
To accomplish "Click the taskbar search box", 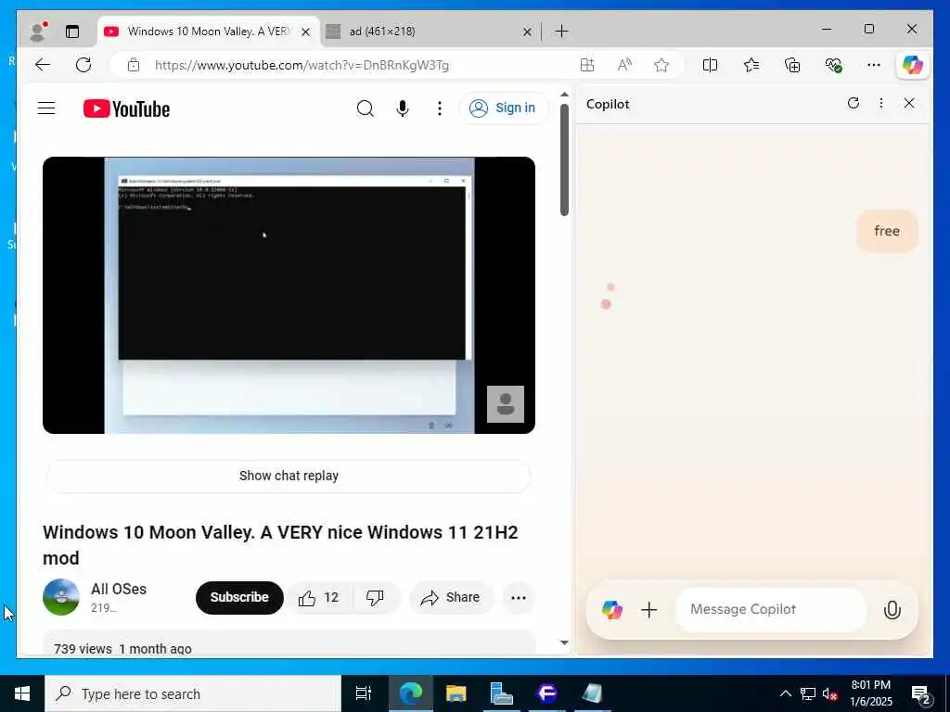I will (193, 693).
